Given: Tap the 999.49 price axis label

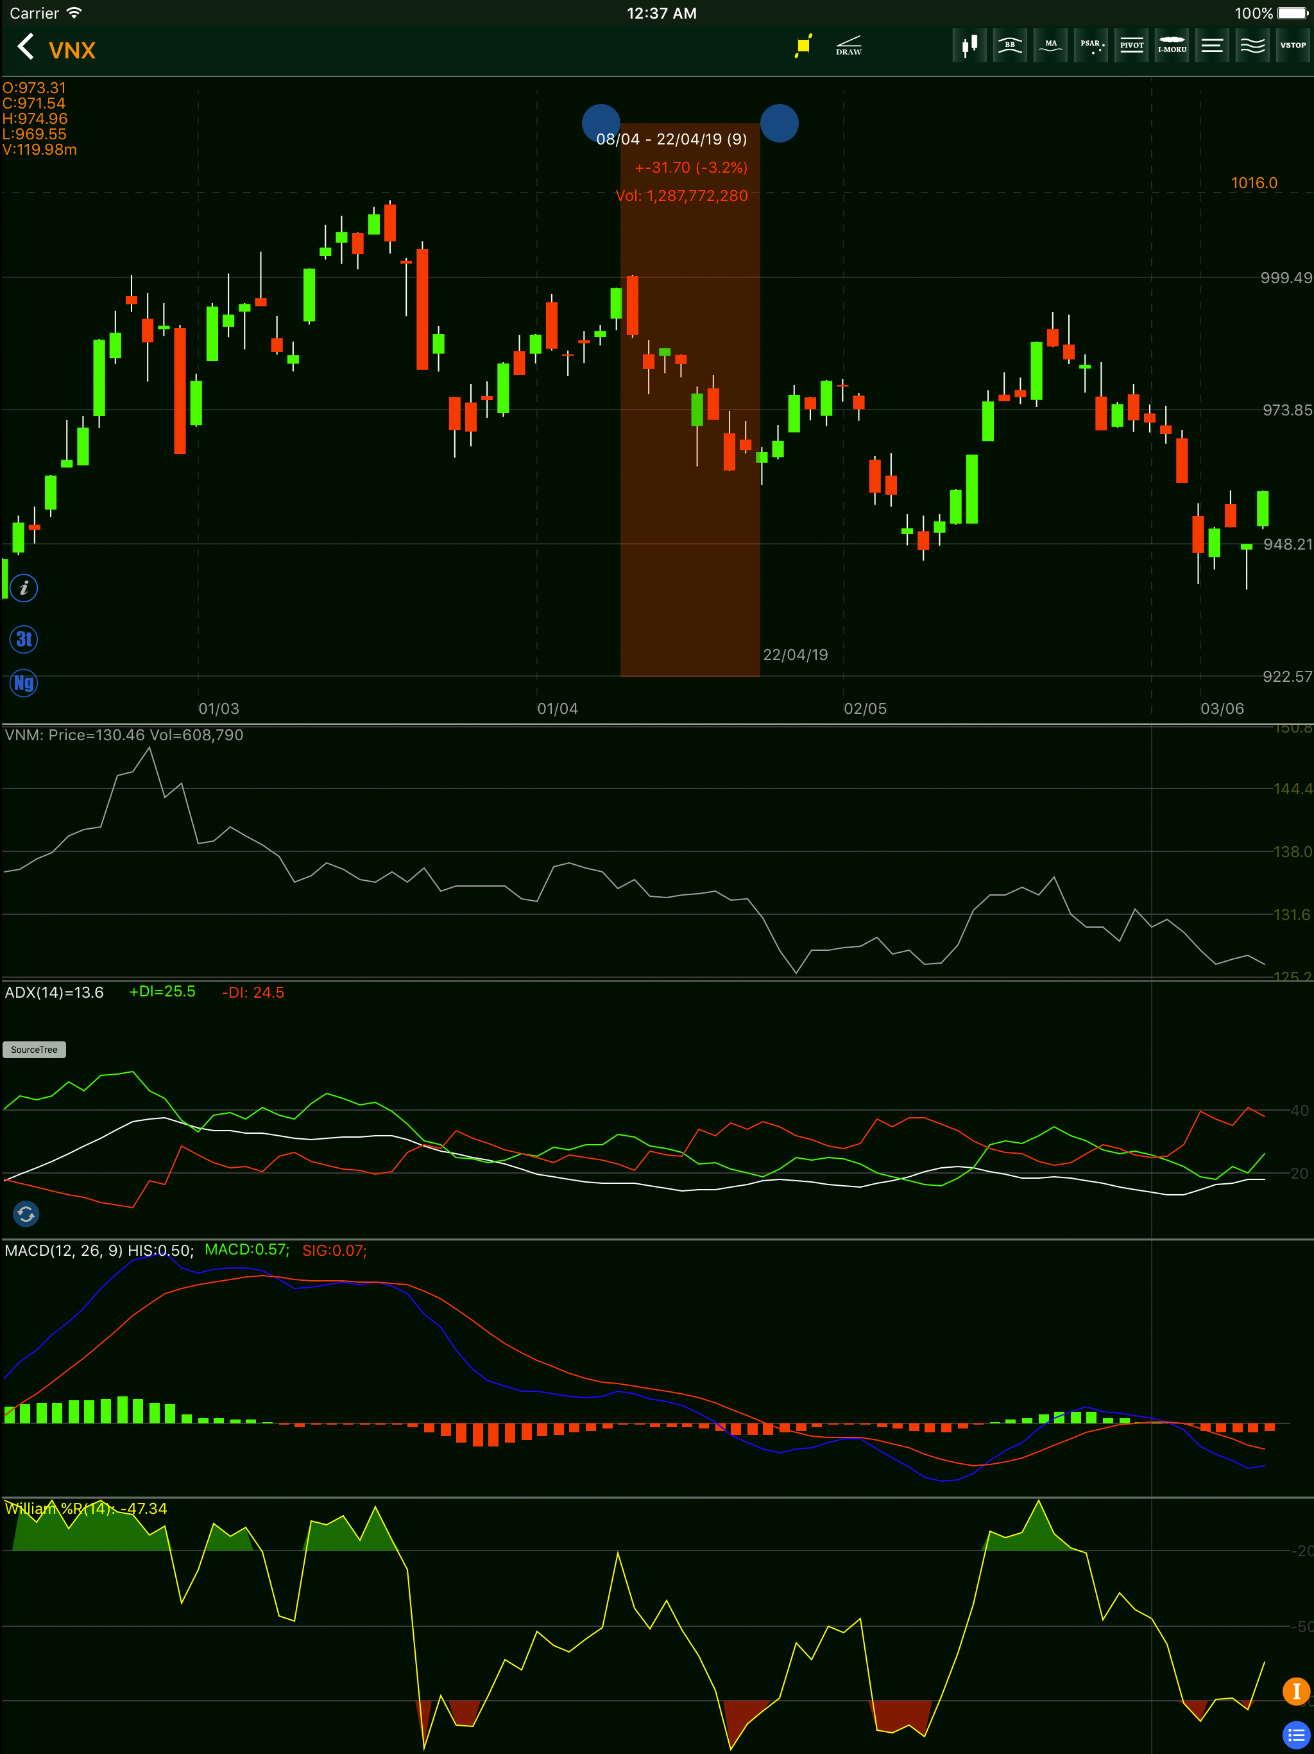Looking at the screenshot, I should (1286, 277).
